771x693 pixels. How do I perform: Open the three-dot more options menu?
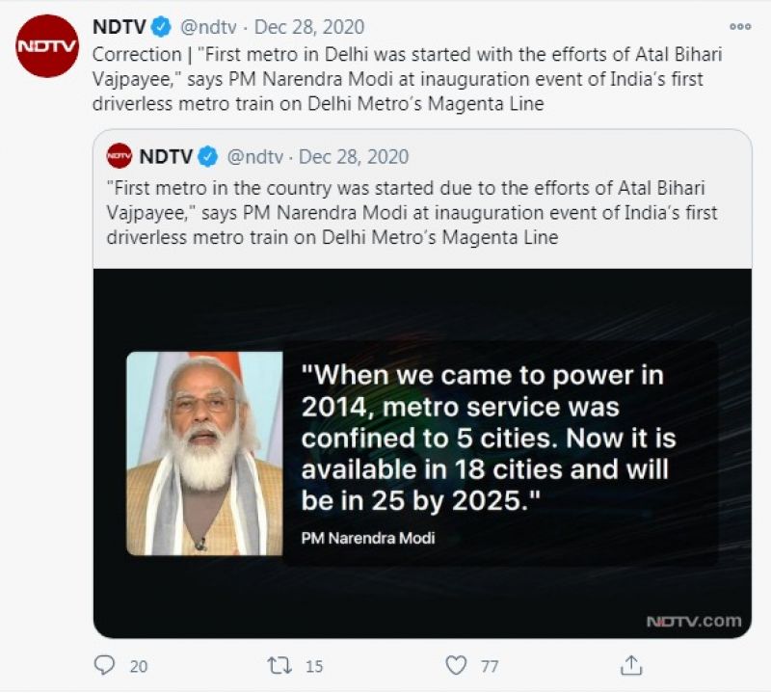(739, 26)
